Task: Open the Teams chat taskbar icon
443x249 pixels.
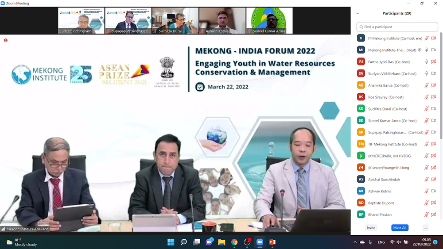Action: coord(209,241)
